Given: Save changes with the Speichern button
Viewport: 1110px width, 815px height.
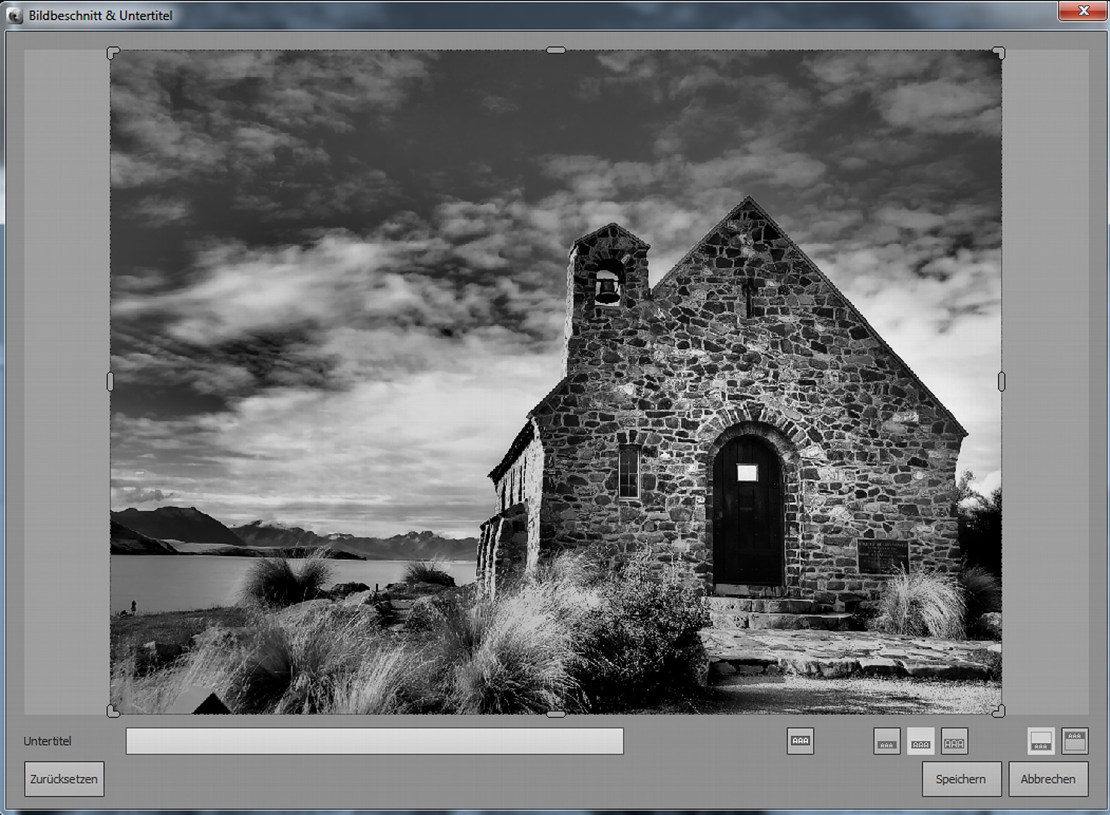Looking at the screenshot, I should click(961, 779).
